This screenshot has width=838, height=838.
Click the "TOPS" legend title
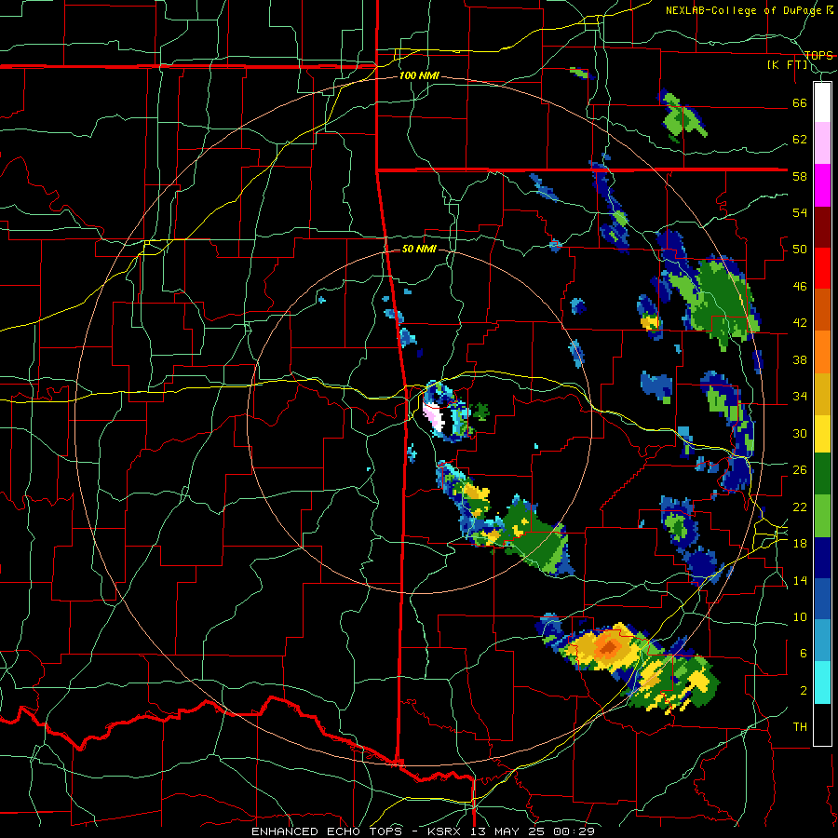818,56
